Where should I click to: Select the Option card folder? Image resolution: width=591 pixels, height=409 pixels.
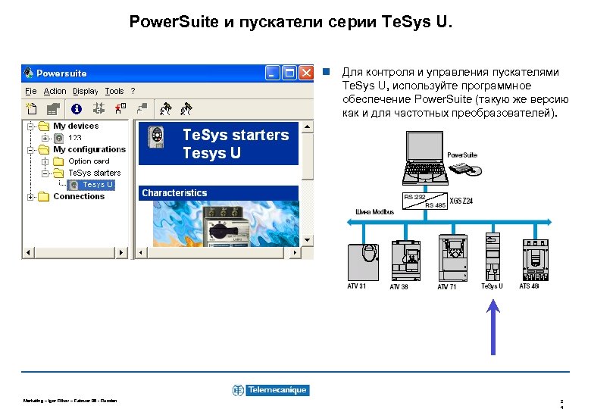click(x=89, y=161)
